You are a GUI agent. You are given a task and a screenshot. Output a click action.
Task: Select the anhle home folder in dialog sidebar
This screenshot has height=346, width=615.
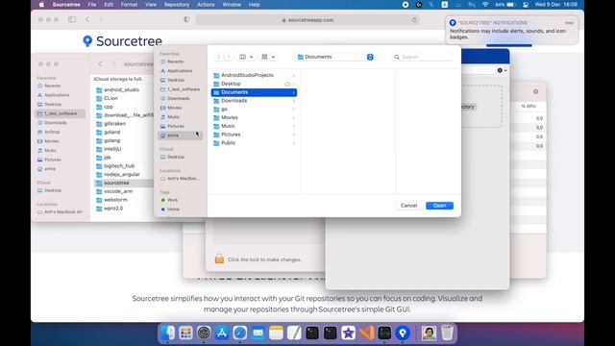click(181, 136)
